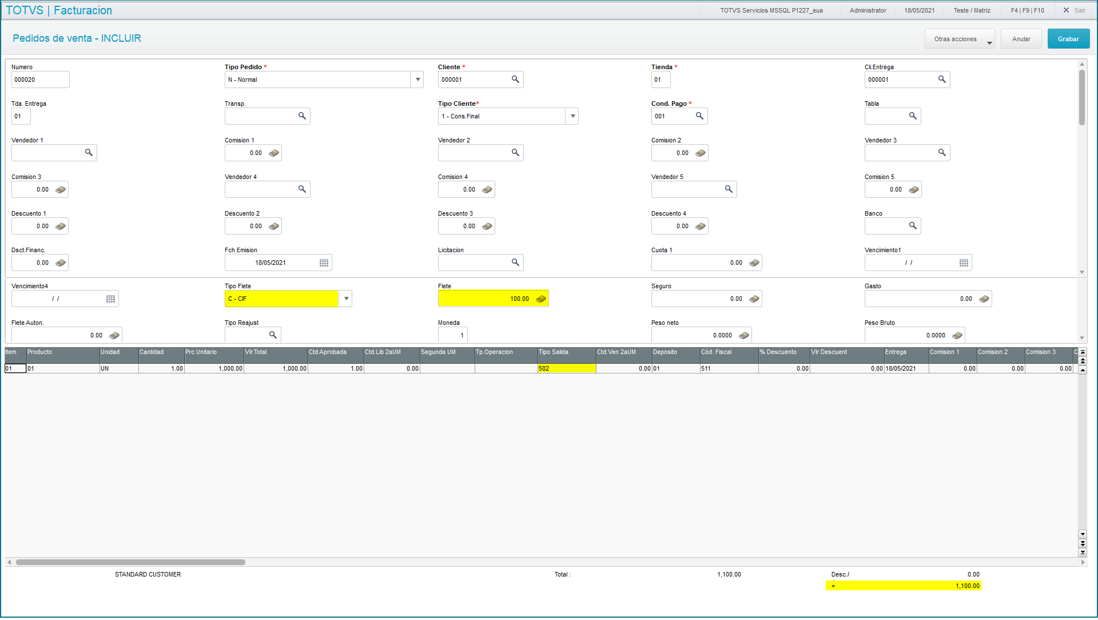
Task: Click the Flete calculator icon
Action: coord(540,299)
